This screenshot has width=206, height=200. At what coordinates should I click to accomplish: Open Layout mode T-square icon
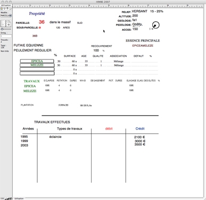click(7, 8)
